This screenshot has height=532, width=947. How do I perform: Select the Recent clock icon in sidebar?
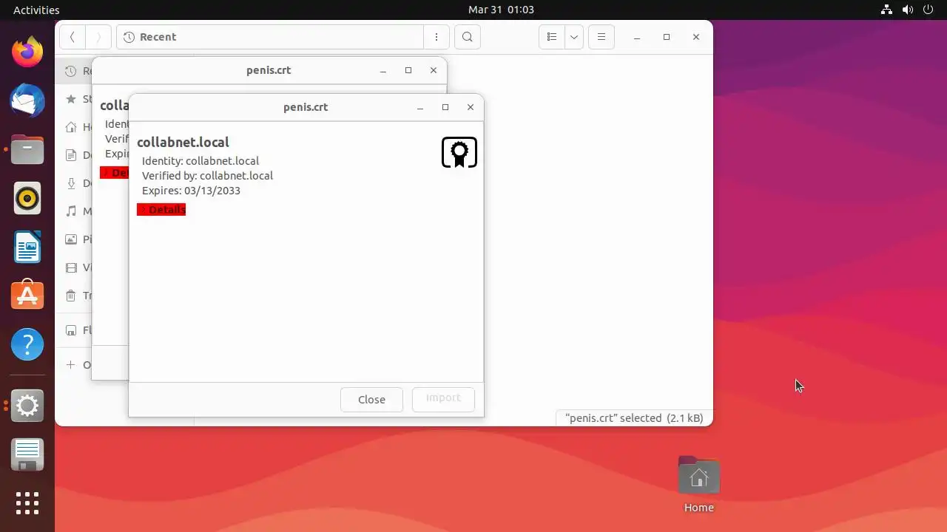coord(71,71)
